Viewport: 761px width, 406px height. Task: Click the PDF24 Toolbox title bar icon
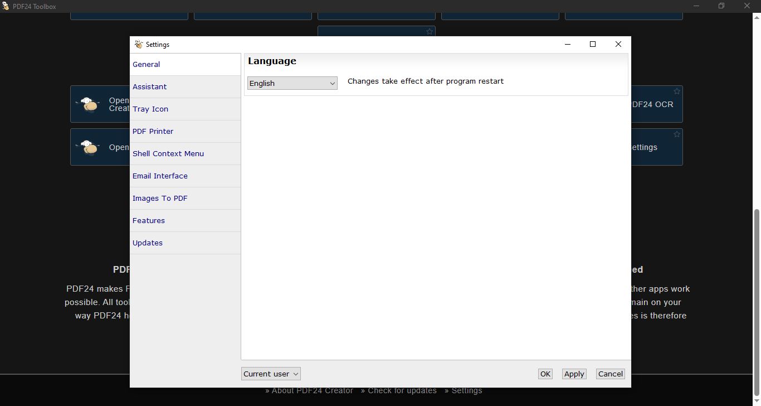pos(6,6)
